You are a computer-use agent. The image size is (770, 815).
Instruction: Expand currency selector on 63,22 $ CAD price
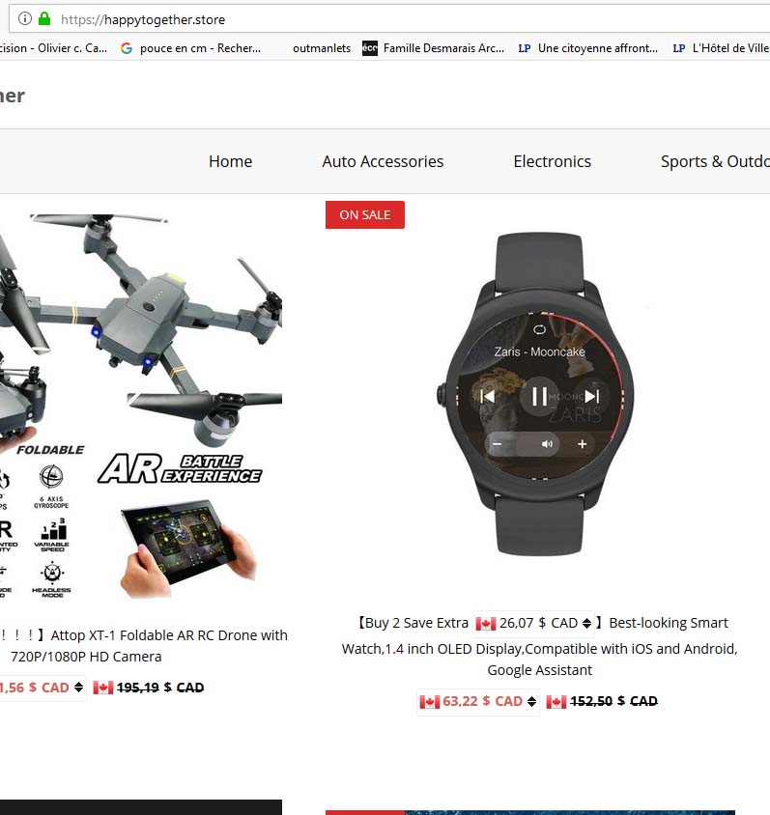pyautogui.click(x=531, y=702)
